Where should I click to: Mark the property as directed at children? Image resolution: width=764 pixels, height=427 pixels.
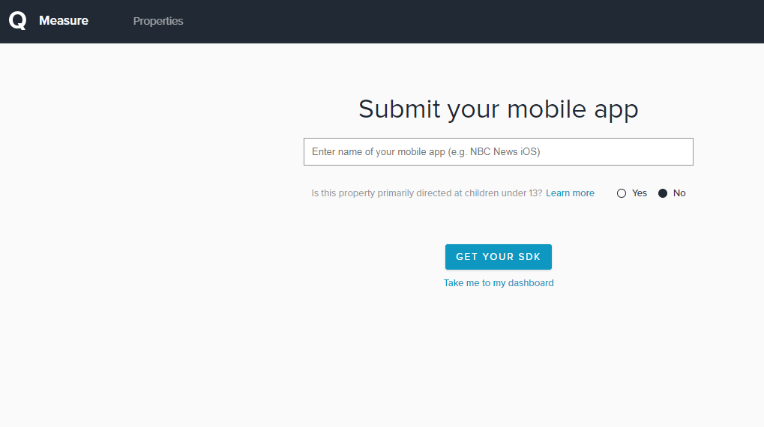[622, 193]
